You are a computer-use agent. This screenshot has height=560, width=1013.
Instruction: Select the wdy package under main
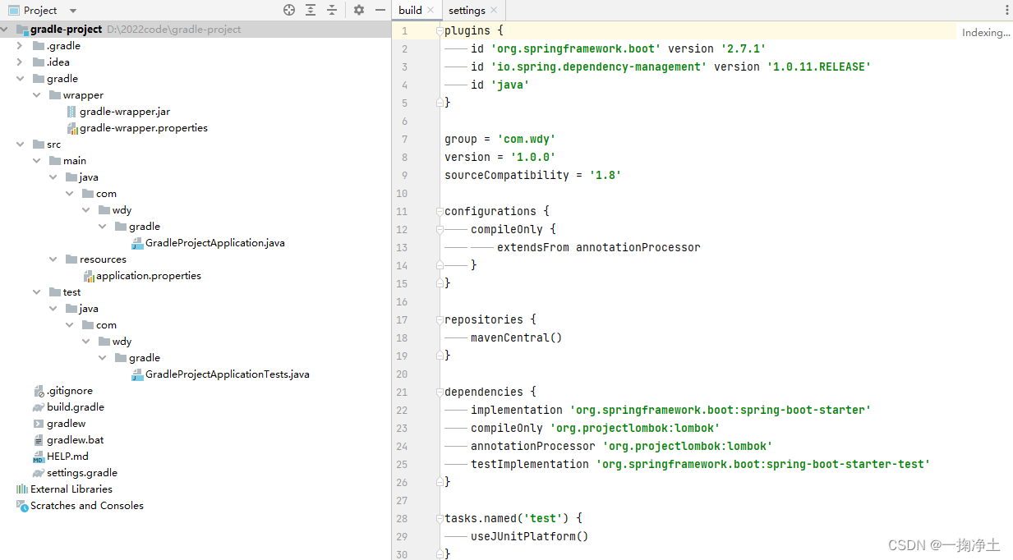(122, 210)
